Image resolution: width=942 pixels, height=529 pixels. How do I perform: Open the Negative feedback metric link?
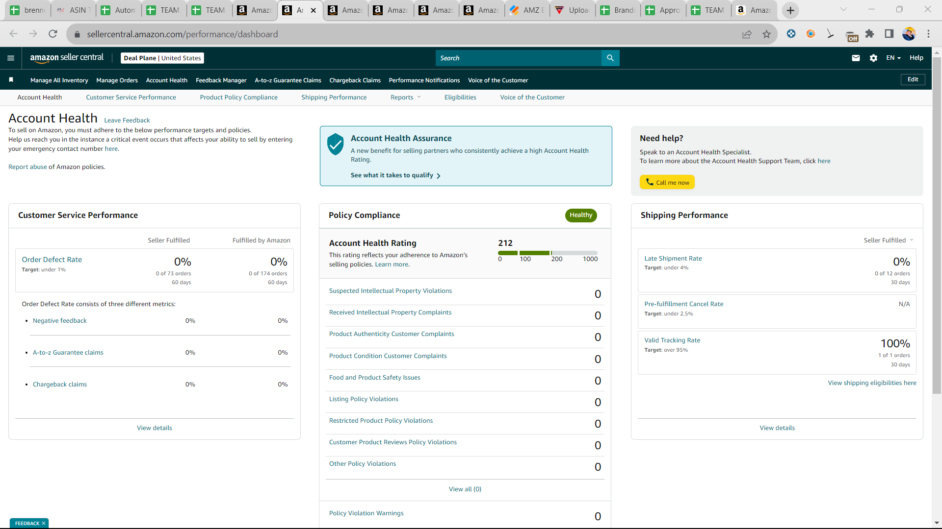[x=60, y=320]
